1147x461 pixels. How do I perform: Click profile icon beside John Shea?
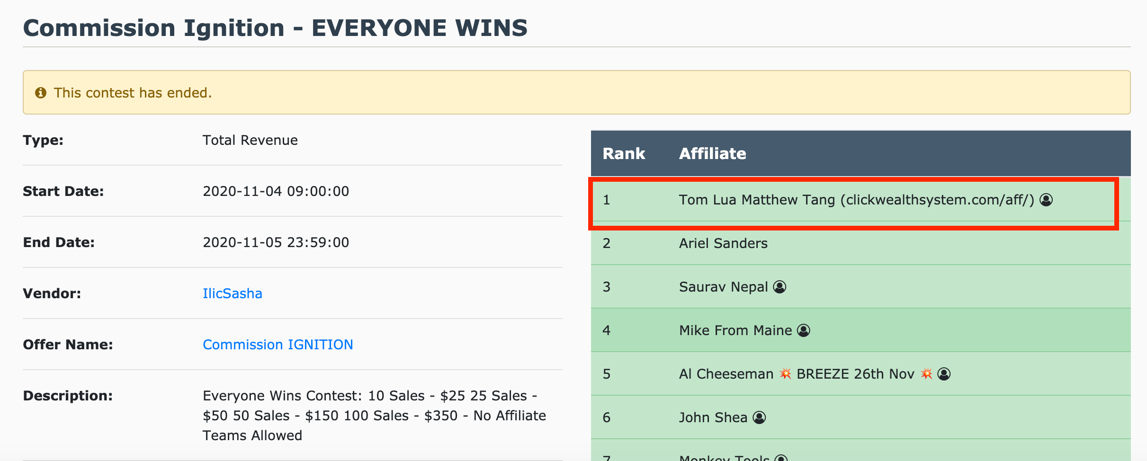click(x=759, y=417)
